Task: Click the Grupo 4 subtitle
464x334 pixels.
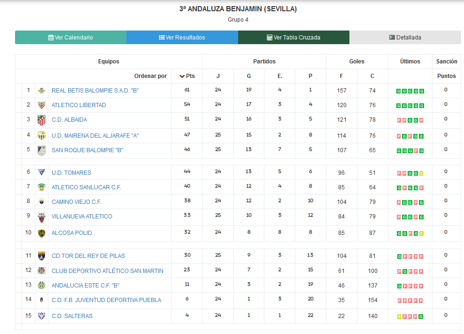Action: (238, 20)
